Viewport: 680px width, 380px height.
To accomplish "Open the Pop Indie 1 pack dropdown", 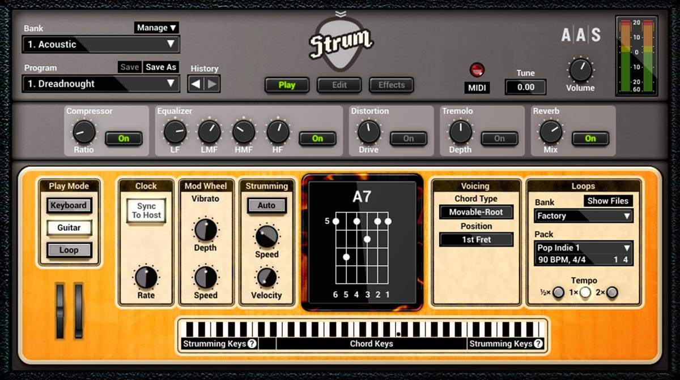I will pos(584,248).
